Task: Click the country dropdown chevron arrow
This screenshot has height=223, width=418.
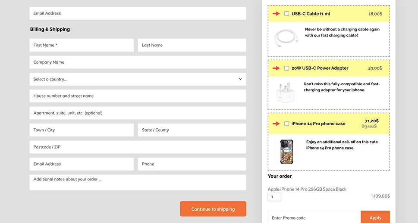Action: point(240,79)
